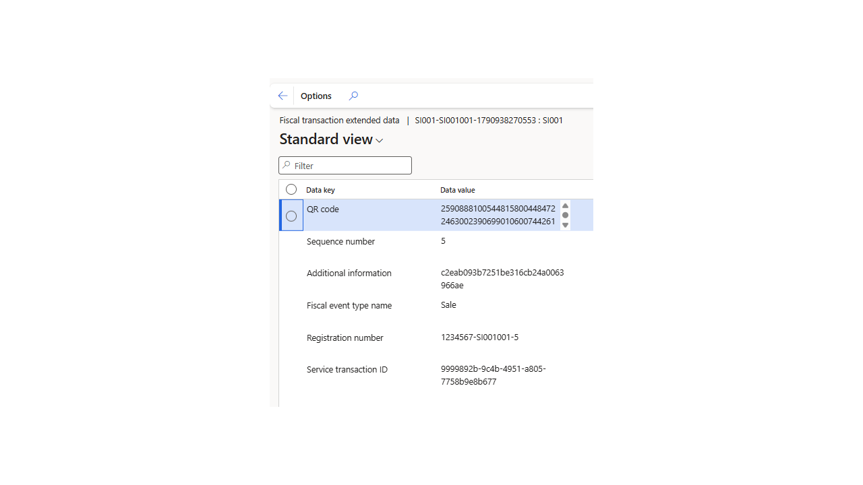Screen dimensions: 863x485
Task: Toggle the select-all rows radio in header
Action: (291, 189)
